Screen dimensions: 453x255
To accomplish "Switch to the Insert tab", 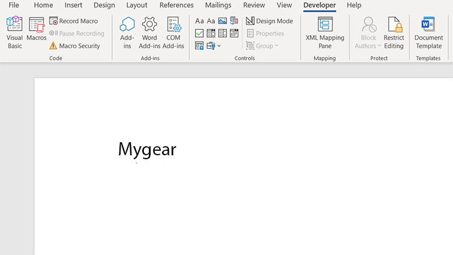I will point(73,5).
